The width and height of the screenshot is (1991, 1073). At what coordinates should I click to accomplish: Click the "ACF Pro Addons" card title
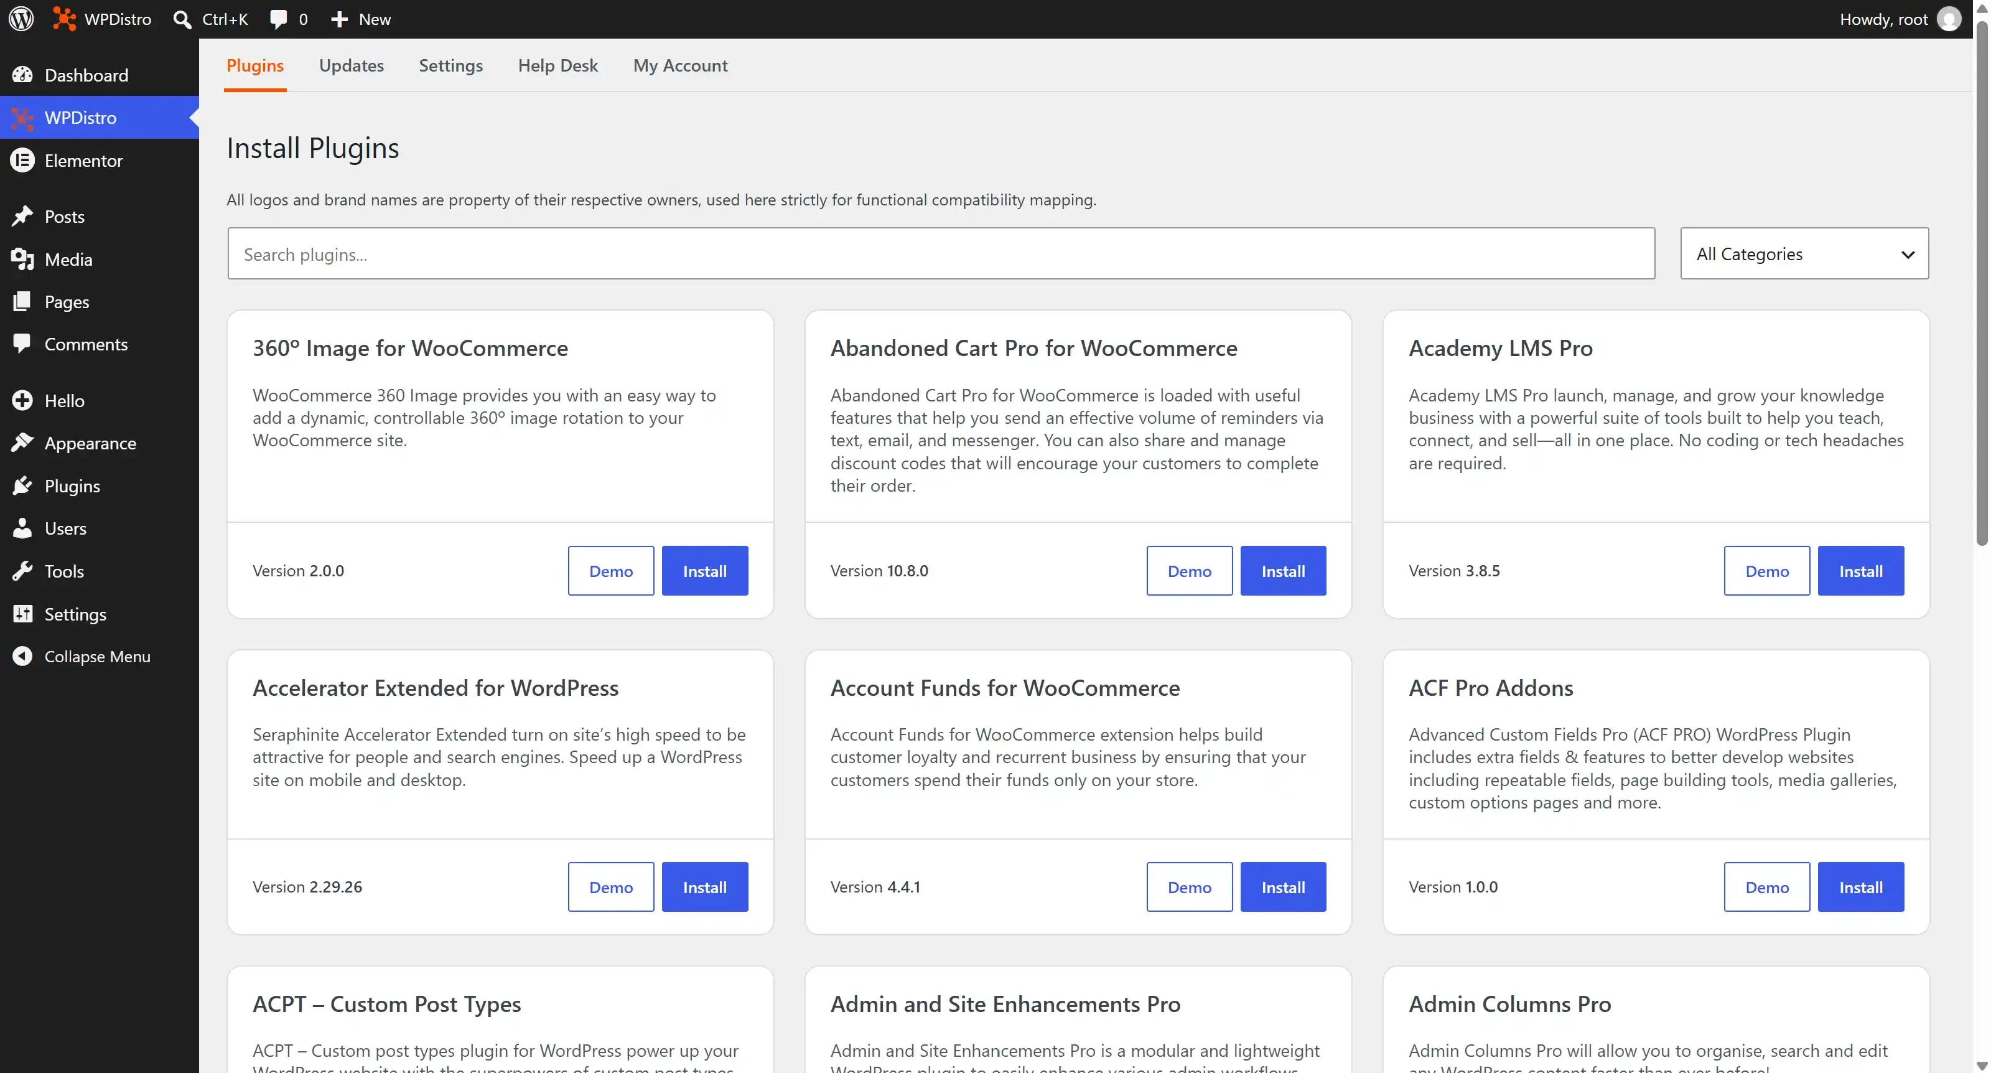click(1490, 687)
